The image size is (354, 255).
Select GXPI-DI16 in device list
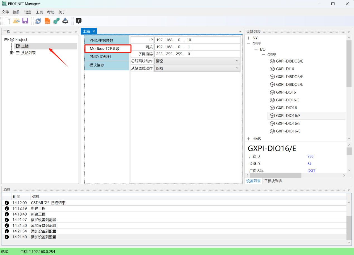tap(285, 69)
